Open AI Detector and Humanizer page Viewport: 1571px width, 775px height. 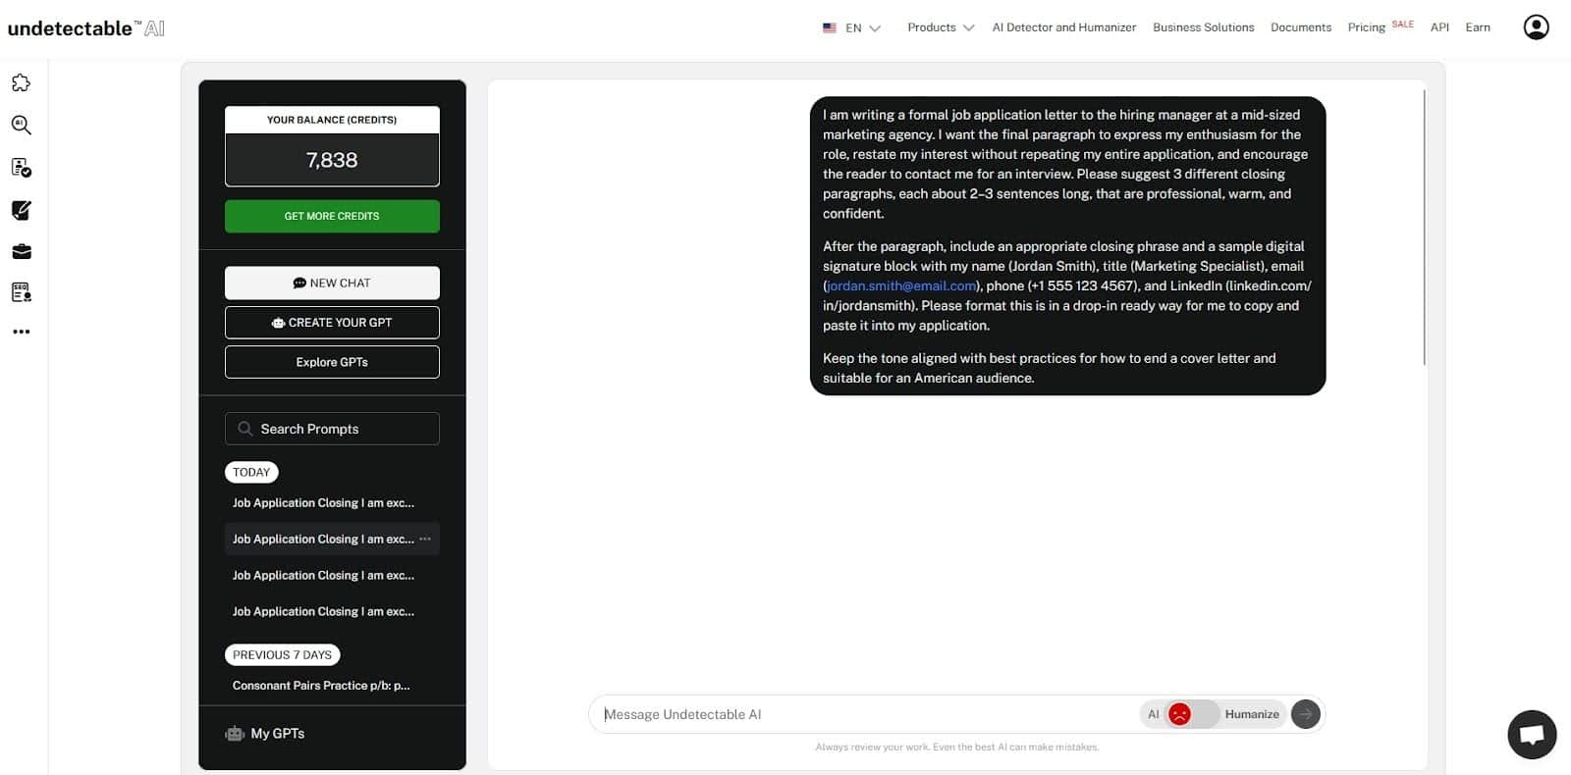click(1063, 27)
